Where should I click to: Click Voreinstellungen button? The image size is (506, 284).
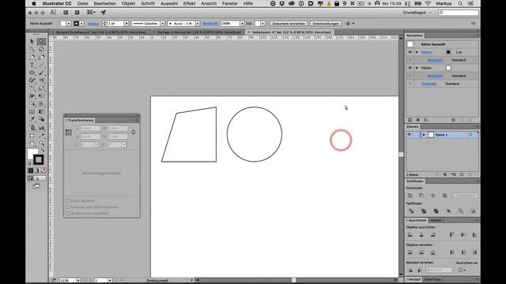click(326, 24)
